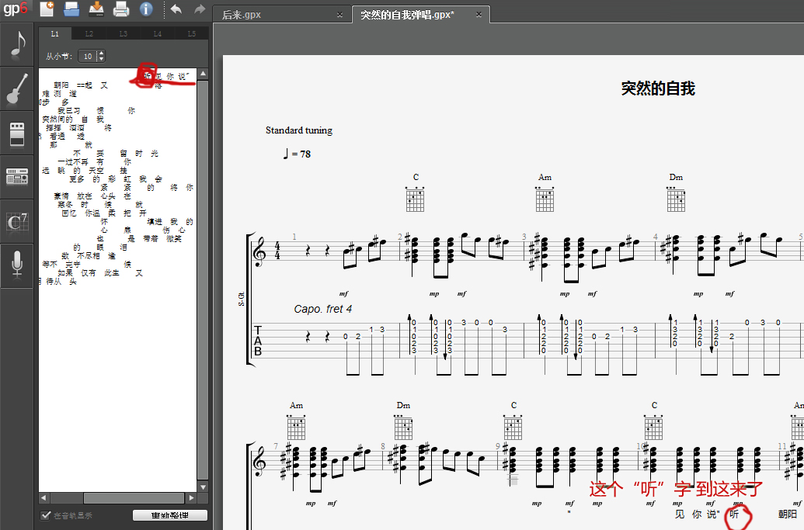This screenshot has height=530, width=804.
Task: Open the edition panel (music note)
Action: [x=16, y=44]
